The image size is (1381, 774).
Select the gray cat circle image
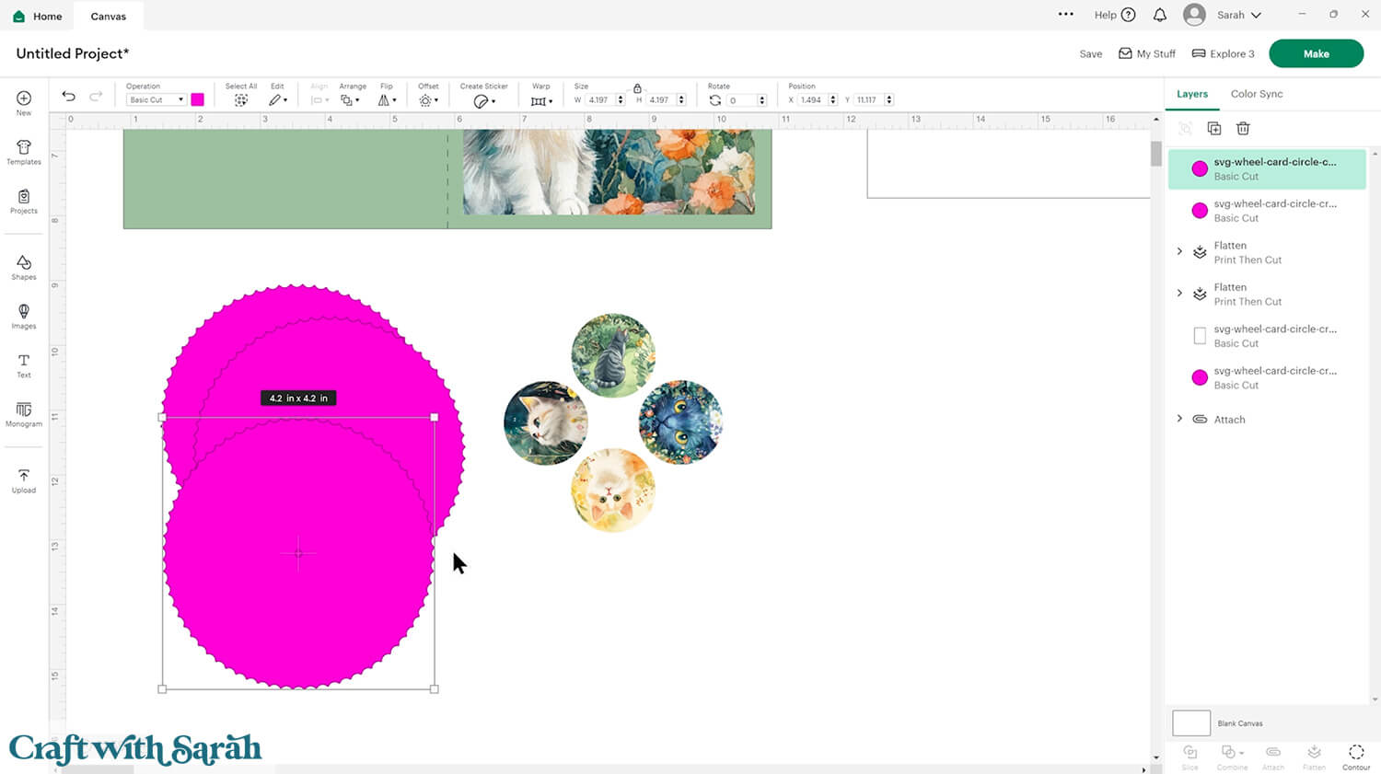click(x=613, y=355)
